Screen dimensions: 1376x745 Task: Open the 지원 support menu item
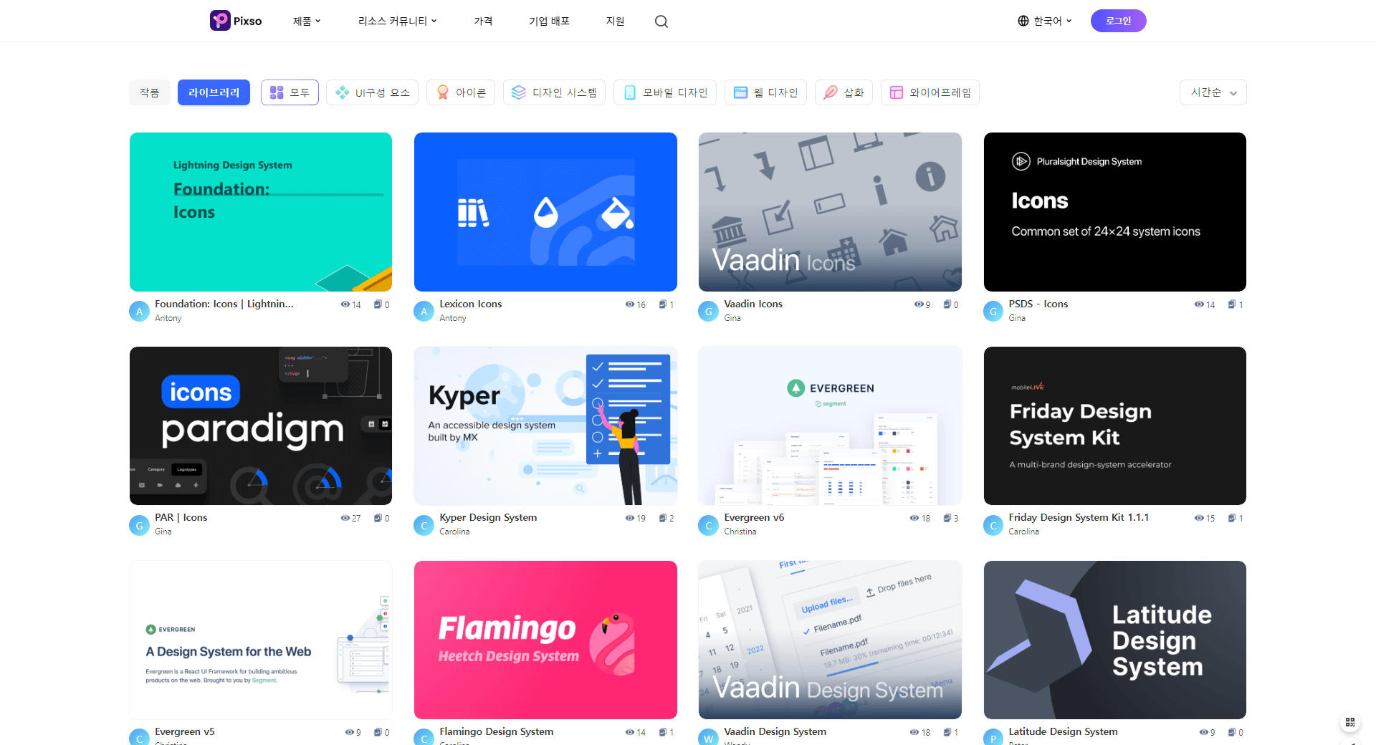tap(615, 21)
